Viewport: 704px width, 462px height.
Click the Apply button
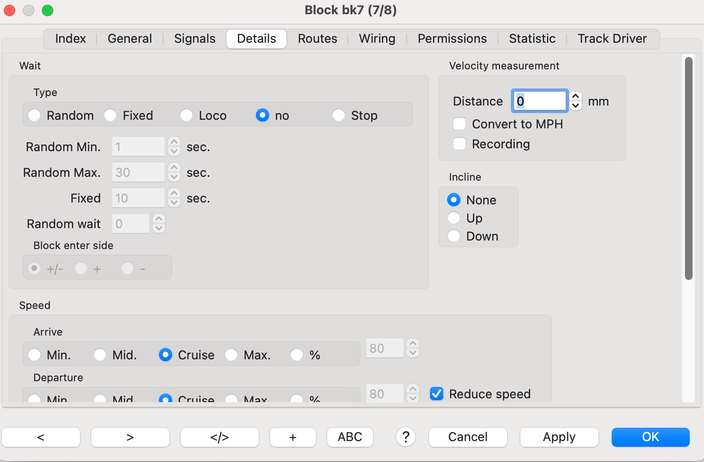pyautogui.click(x=559, y=437)
